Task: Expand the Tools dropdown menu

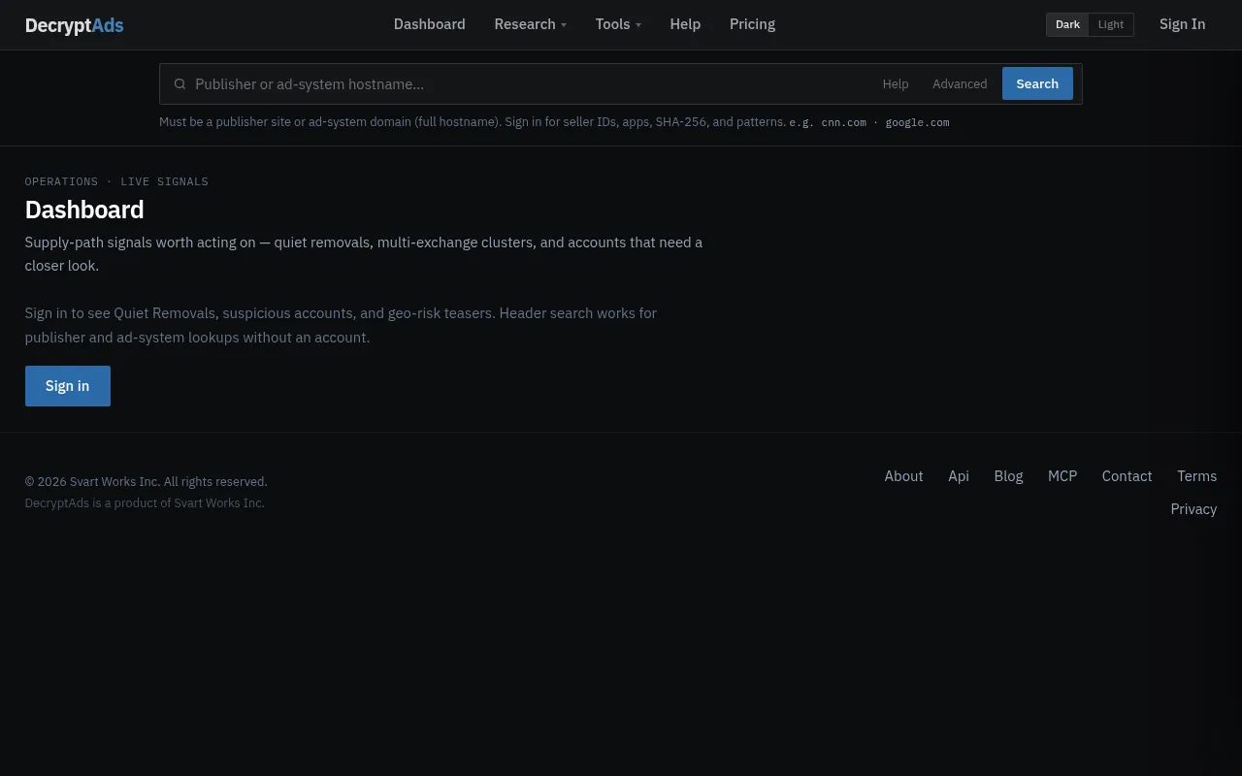Action: pyautogui.click(x=618, y=24)
